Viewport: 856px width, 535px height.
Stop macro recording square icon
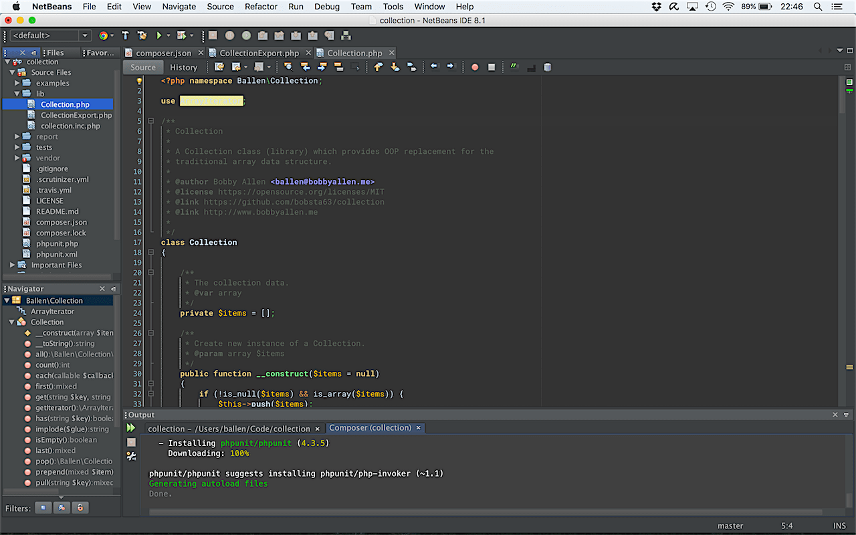(492, 68)
